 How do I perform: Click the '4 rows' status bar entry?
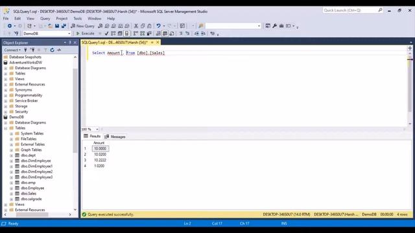point(402,214)
